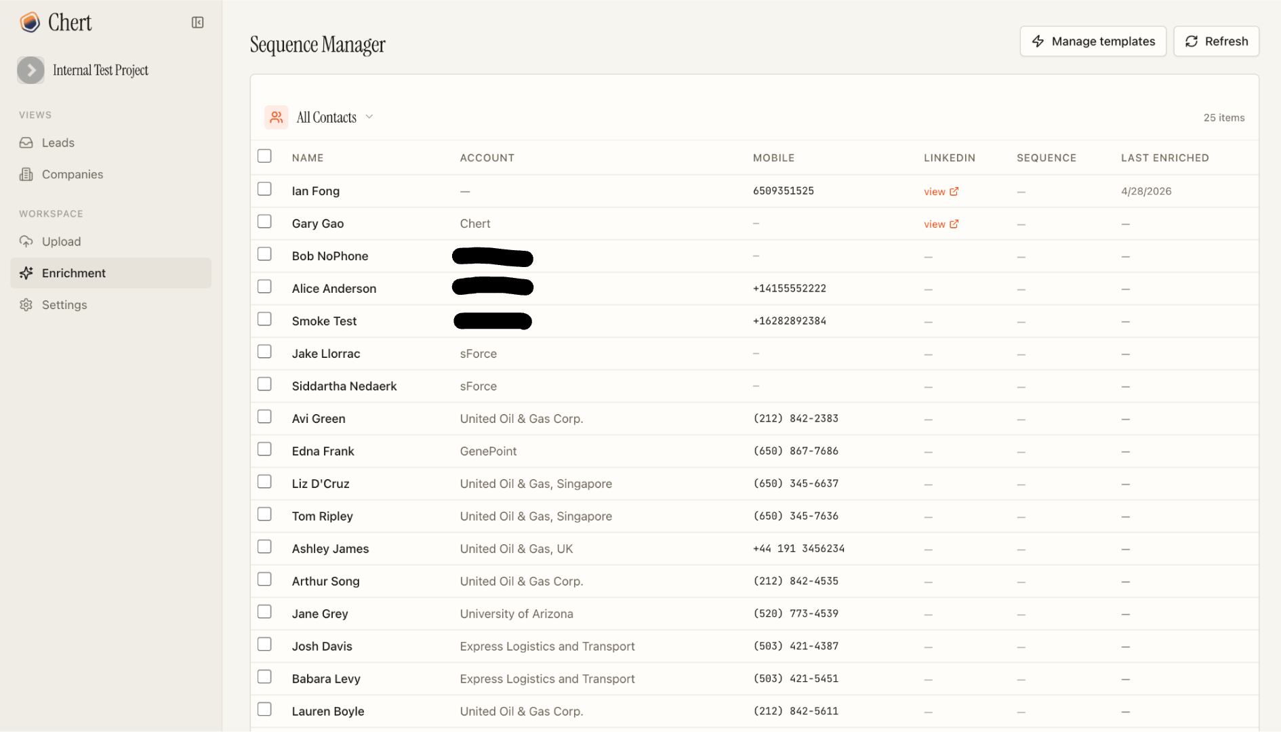Click phone +44 191 3456234
The width and height of the screenshot is (1281, 732).
tap(799, 549)
